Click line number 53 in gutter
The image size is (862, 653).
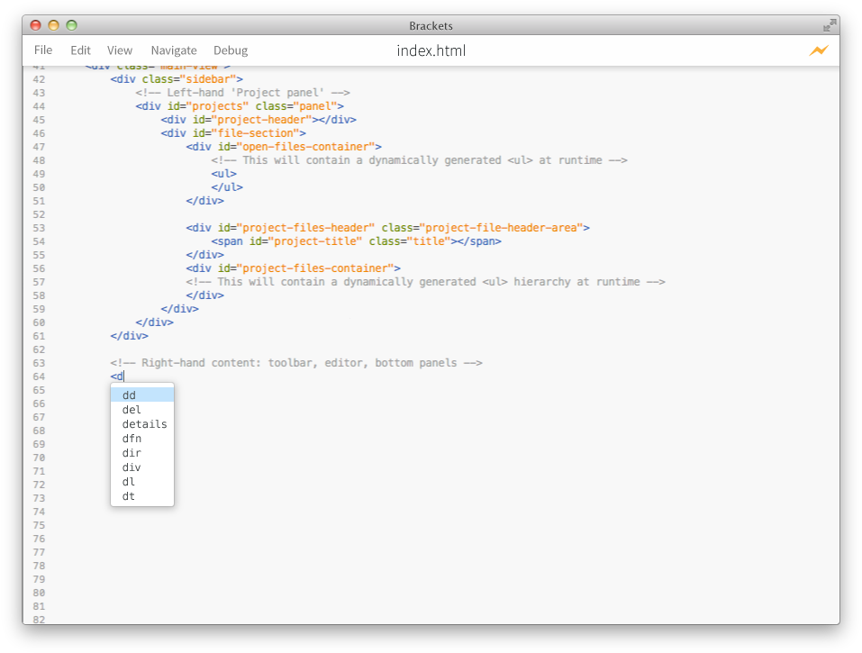[39, 228]
